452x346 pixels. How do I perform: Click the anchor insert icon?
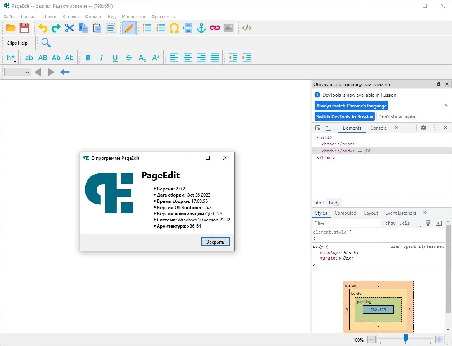201,28
